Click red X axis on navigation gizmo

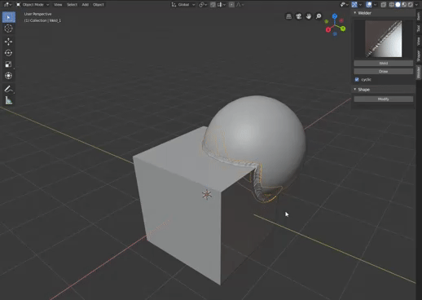pyautogui.click(x=328, y=29)
